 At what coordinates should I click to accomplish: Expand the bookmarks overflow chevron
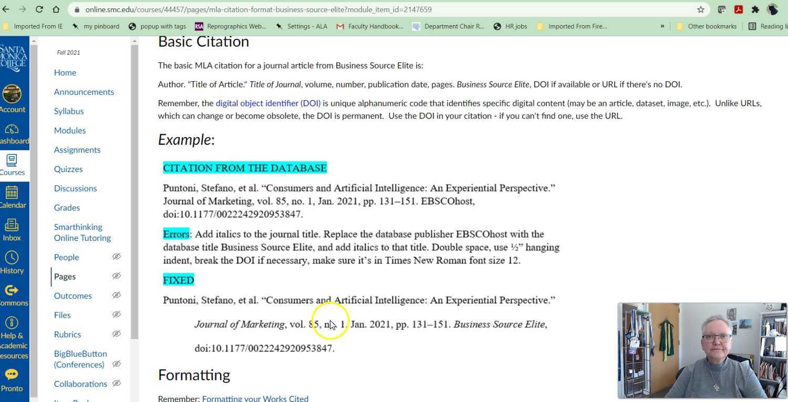pos(663,26)
